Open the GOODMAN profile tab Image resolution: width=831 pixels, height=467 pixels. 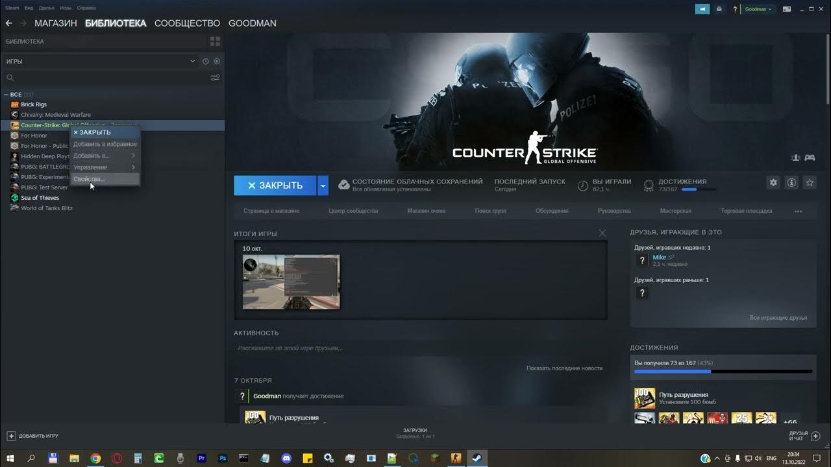pos(253,23)
